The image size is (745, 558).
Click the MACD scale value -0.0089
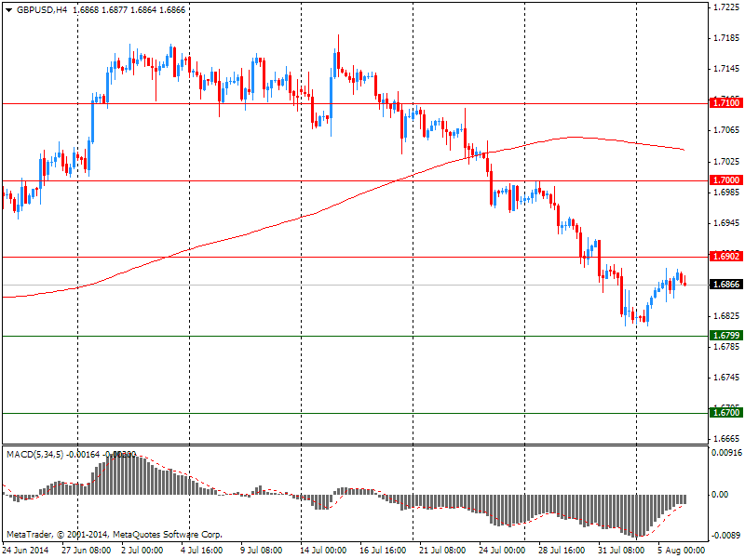point(725,536)
